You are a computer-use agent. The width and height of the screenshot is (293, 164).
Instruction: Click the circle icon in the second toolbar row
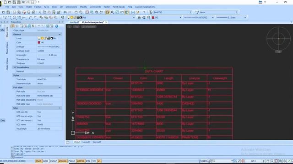coord(14,17)
